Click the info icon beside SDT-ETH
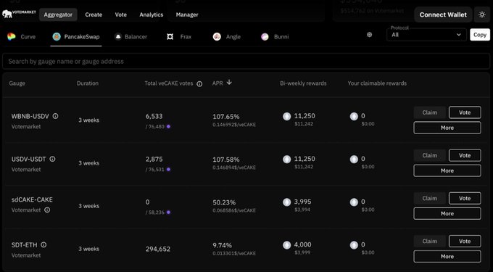The image size is (493, 272). (x=43, y=244)
